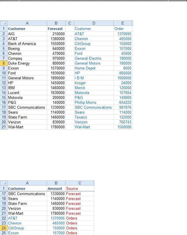Select highlighted row header 24
Screen dimensions: 187x235
(x=4, y=228)
